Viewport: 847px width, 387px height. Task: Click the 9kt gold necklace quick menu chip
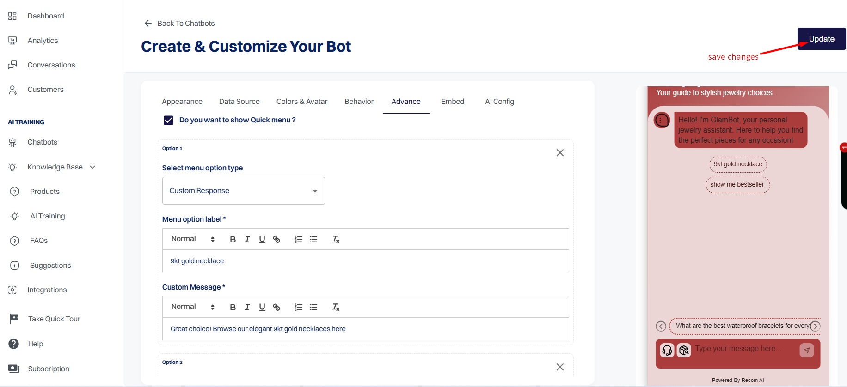(x=738, y=164)
